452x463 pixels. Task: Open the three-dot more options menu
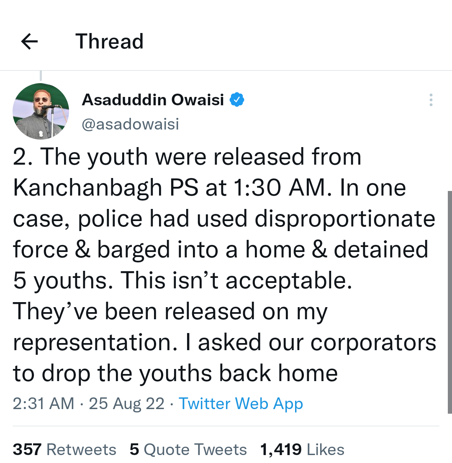(431, 100)
